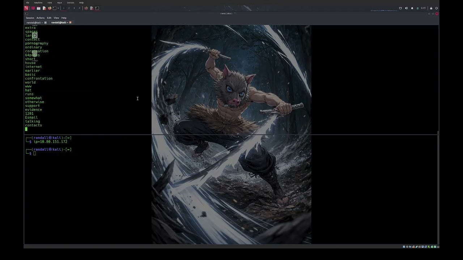Image resolution: width=463 pixels, height=260 pixels.
Task: Click the VirtualBox hard disk activity icon
Action: point(404,247)
